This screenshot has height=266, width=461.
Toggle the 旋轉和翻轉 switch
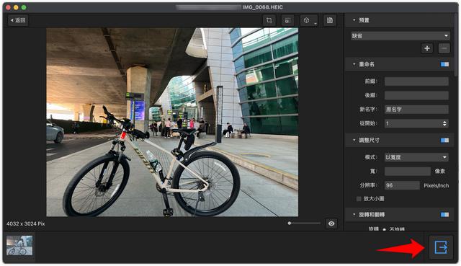coord(444,215)
